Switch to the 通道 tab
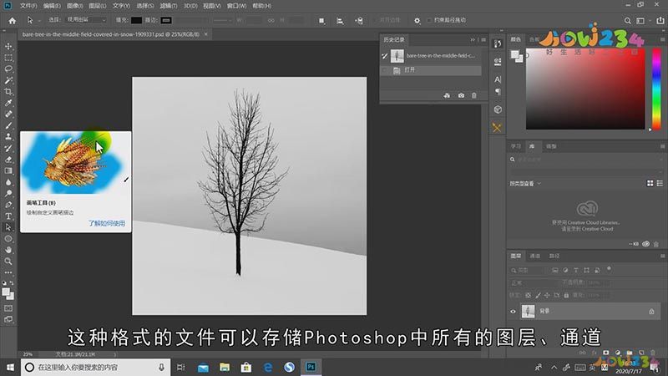The image size is (668, 376). point(534,256)
